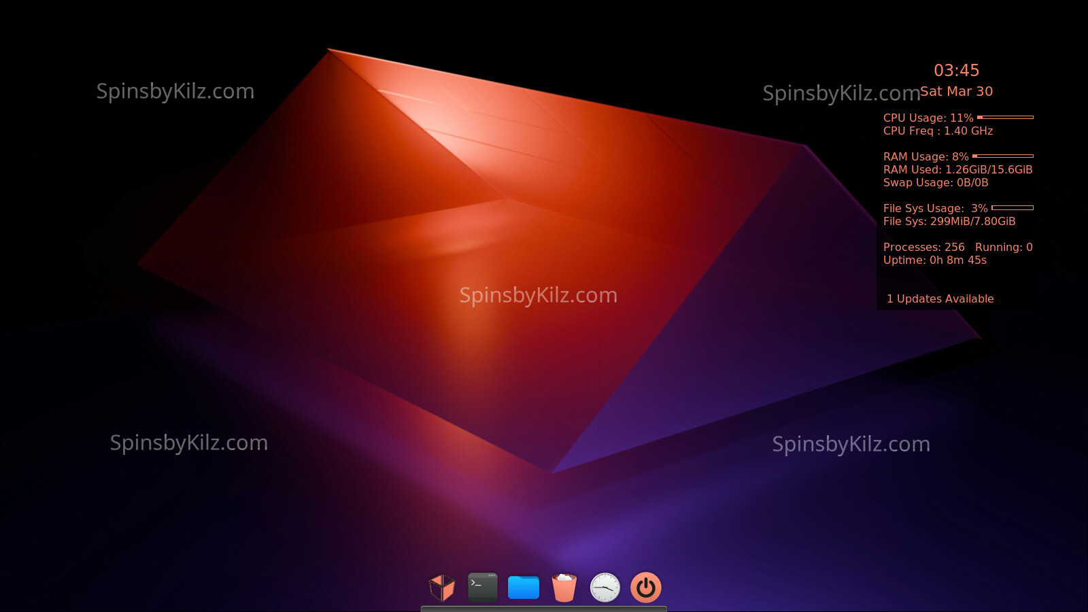
Task: Click the Running: 0 counter
Action: [1004, 248]
